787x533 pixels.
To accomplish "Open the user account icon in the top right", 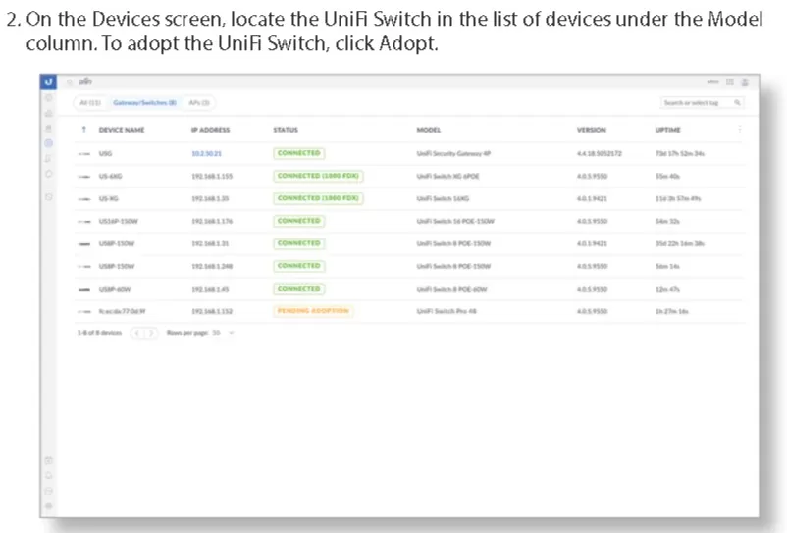I will 745,81.
